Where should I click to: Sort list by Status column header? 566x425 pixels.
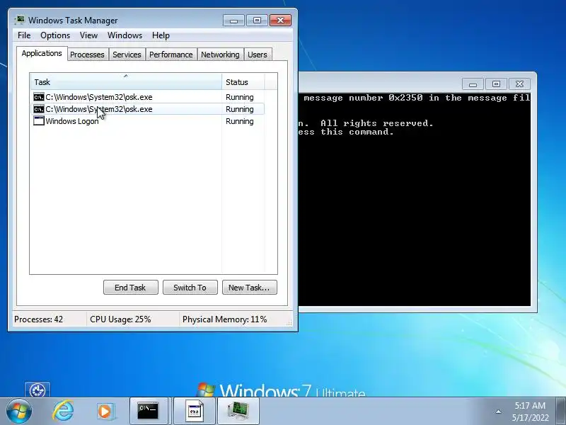(x=243, y=82)
